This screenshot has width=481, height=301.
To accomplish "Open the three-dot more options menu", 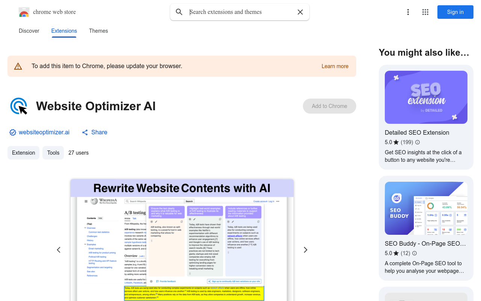I will (x=408, y=12).
